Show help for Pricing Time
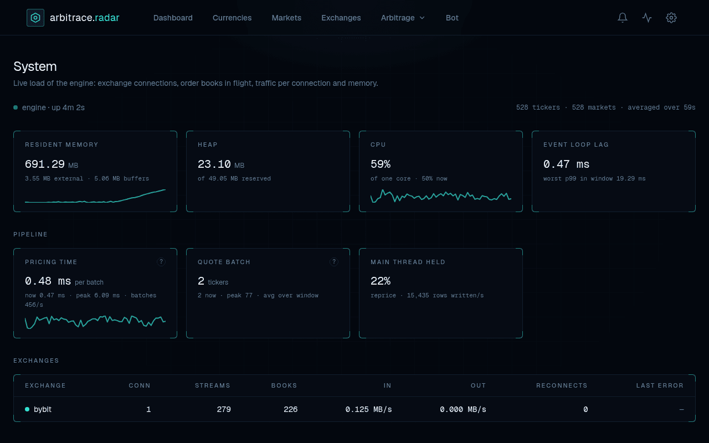The image size is (709, 443). (161, 262)
